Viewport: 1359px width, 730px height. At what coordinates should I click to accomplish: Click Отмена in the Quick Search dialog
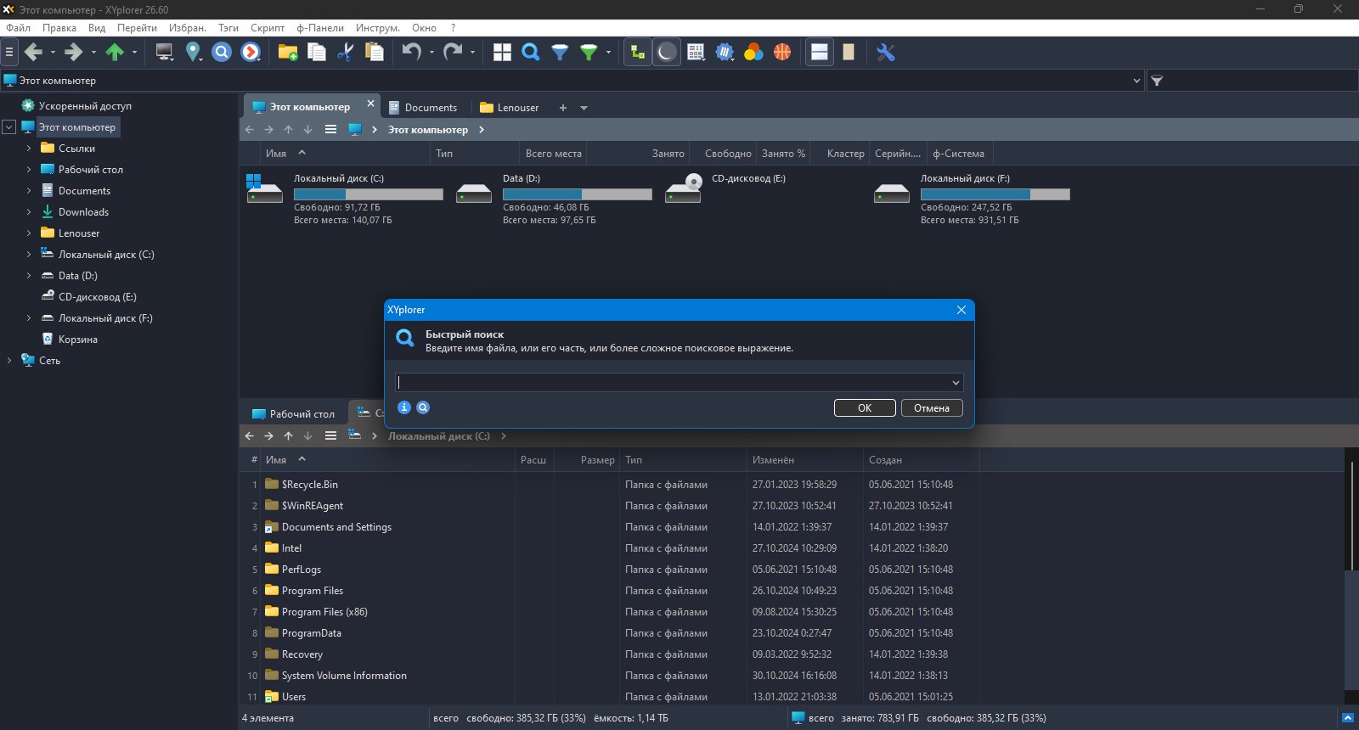tap(932, 408)
